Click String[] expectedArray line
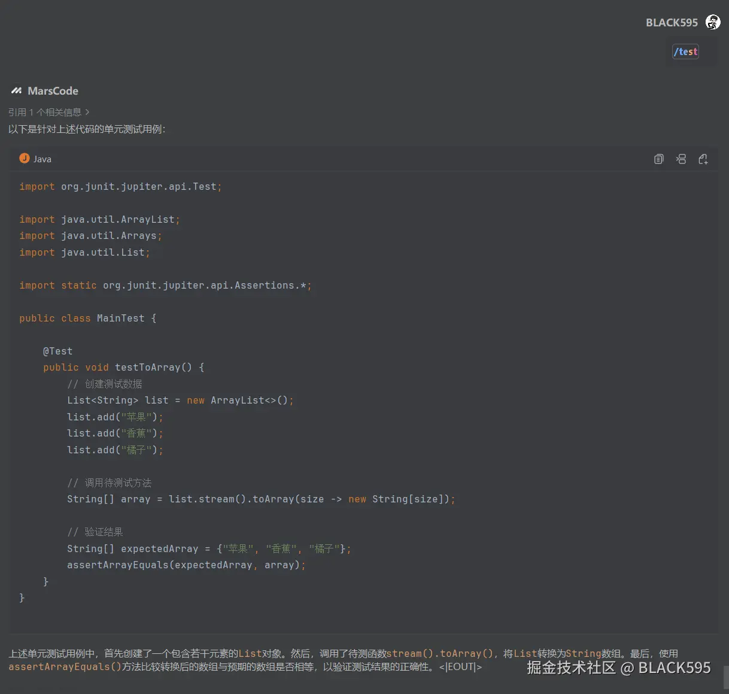 [209, 548]
